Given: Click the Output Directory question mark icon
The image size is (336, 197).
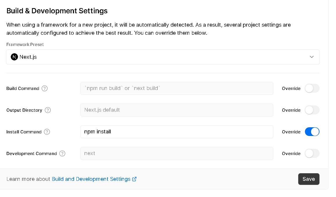Looking at the screenshot, I should [x=48, y=110].
